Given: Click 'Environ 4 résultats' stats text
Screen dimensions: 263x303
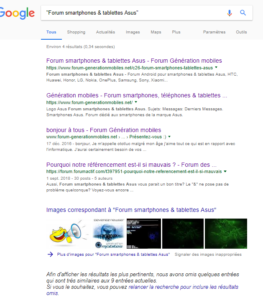Looking at the screenshot, I should 80,46.
